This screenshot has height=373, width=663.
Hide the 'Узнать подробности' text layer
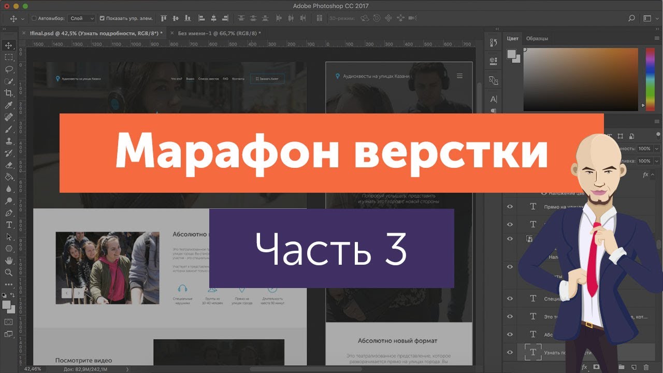(x=510, y=352)
